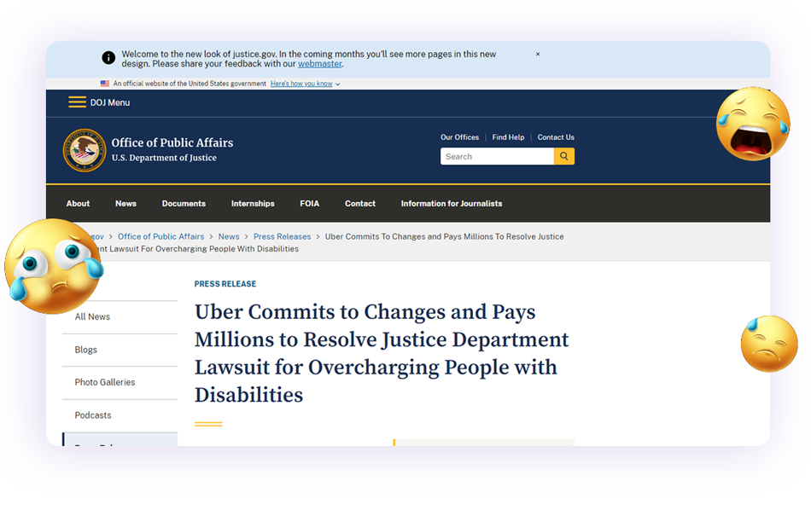This screenshot has width=811, height=510.
Task: Open the News navigation menu item
Action: coord(125,204)
